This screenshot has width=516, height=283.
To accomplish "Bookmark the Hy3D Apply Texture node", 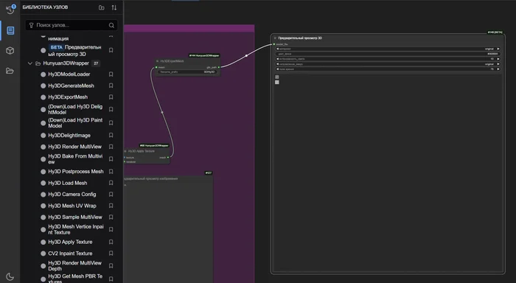I will [111, 242].
